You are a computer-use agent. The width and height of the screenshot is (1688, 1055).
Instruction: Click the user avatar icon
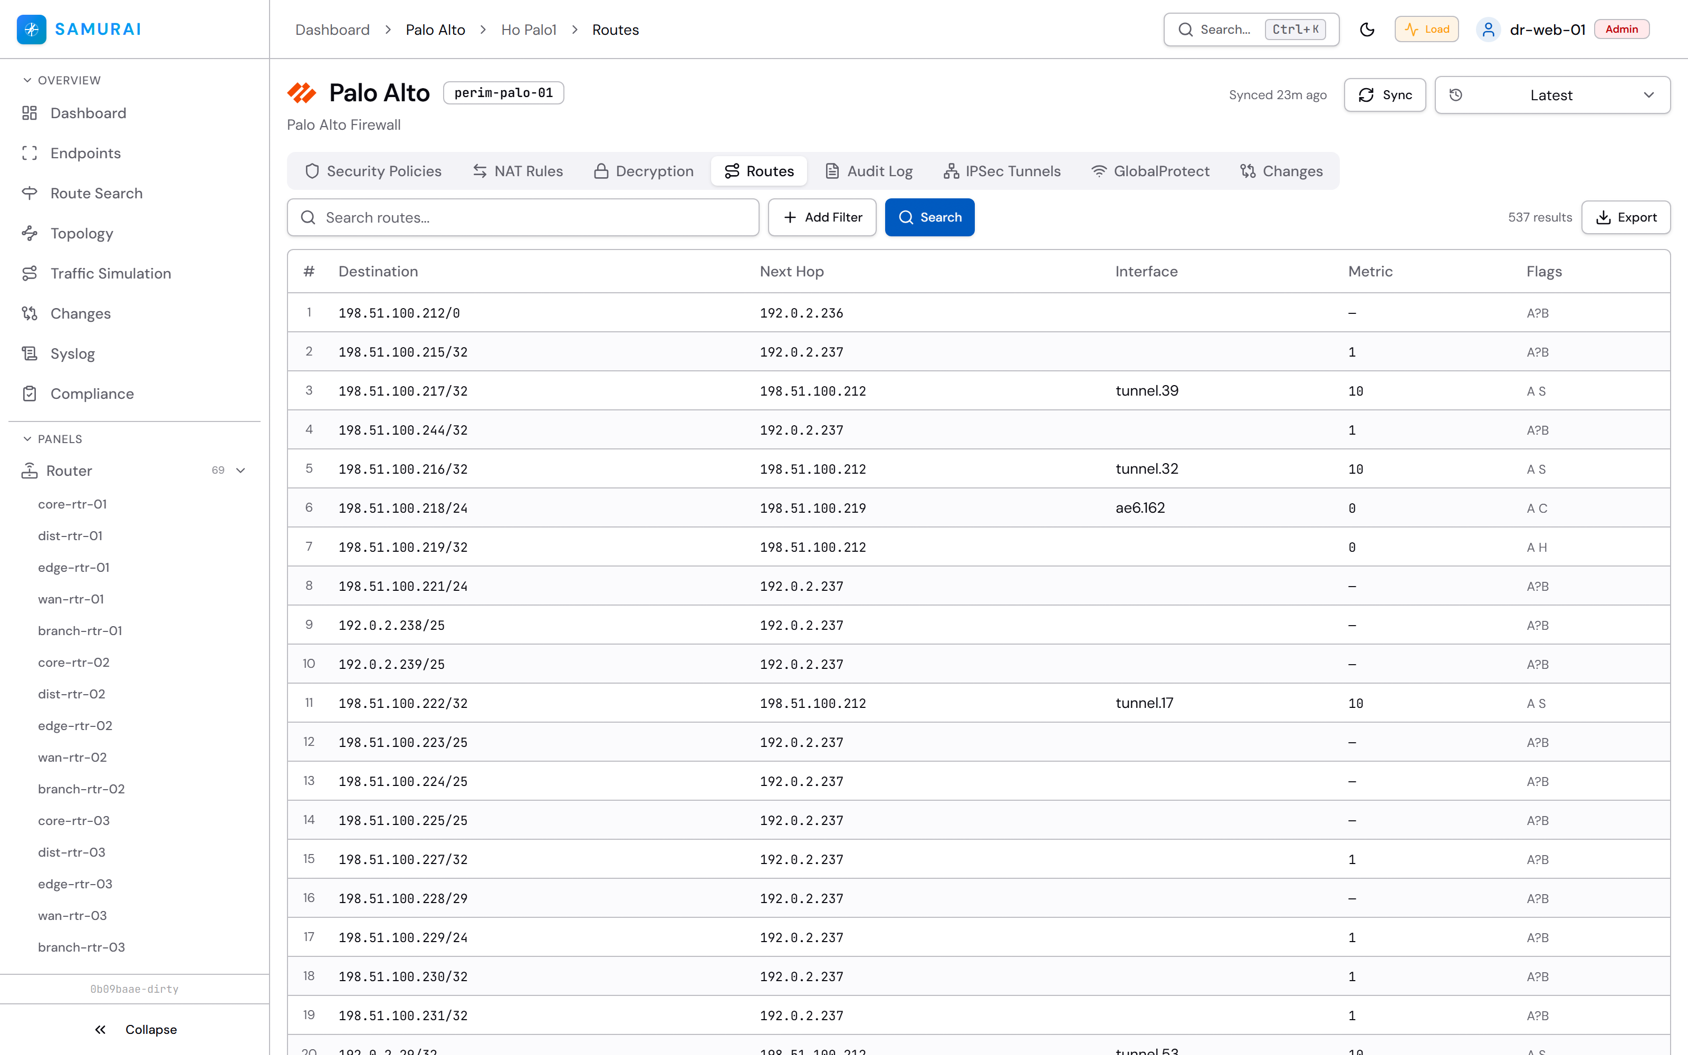coord(1488,30)
